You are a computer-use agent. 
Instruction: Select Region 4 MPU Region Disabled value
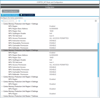click(52, 84)
